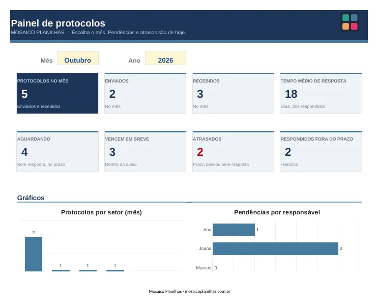
Task: Open the Ano dropdown showing 2026
Action: point(165,58)
